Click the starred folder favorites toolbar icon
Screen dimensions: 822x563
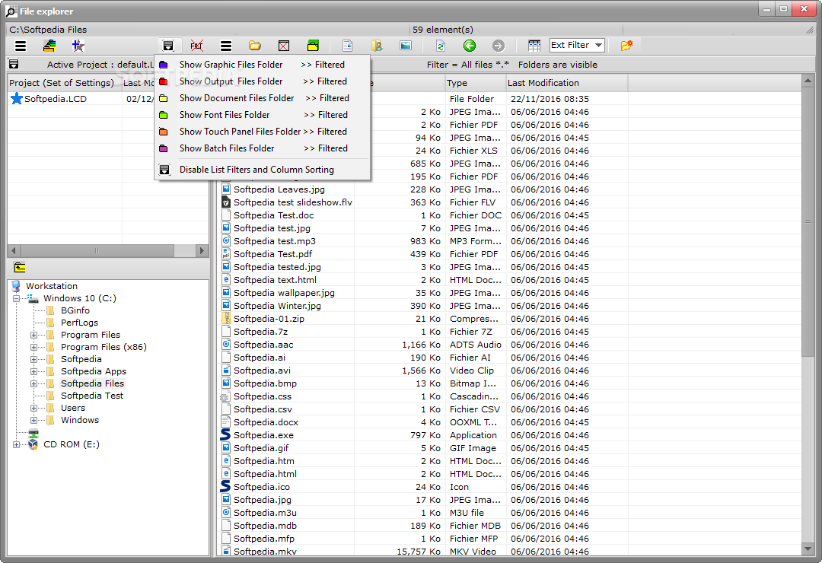click(x=626, y=46)
